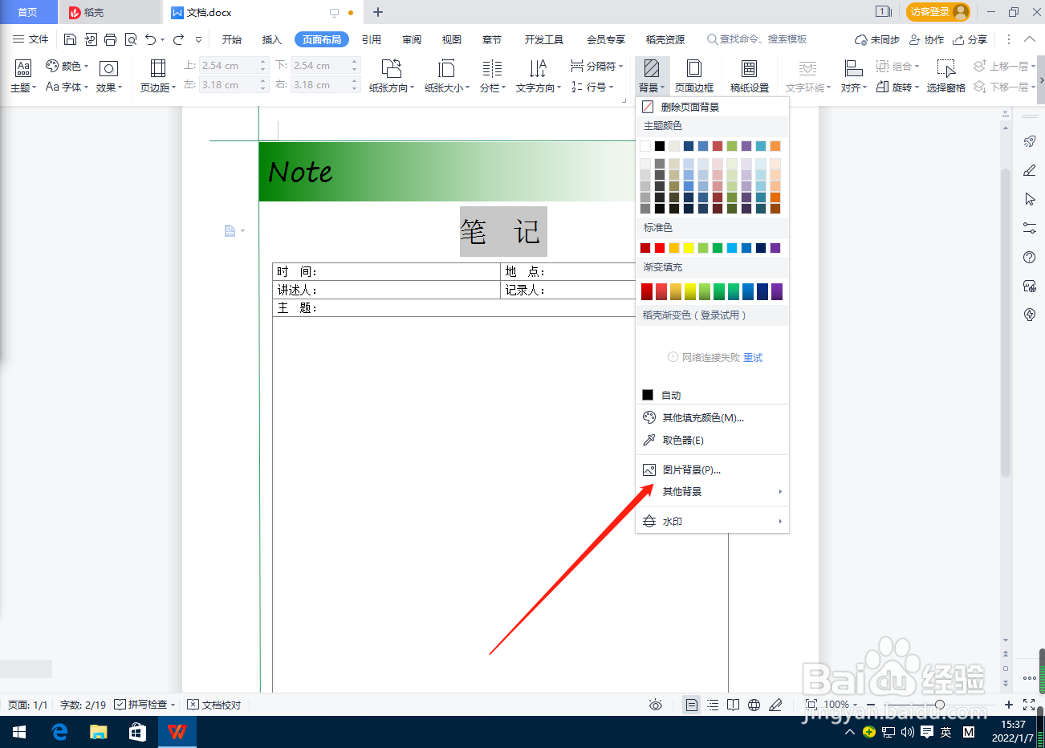Open the help icon in right sidebar
Image resolution: width=1045 pixels, height=748 pixels.
(x=1030, y=258)
